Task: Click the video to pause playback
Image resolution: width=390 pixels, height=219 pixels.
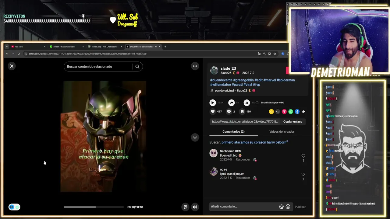Action: (103, 136)
